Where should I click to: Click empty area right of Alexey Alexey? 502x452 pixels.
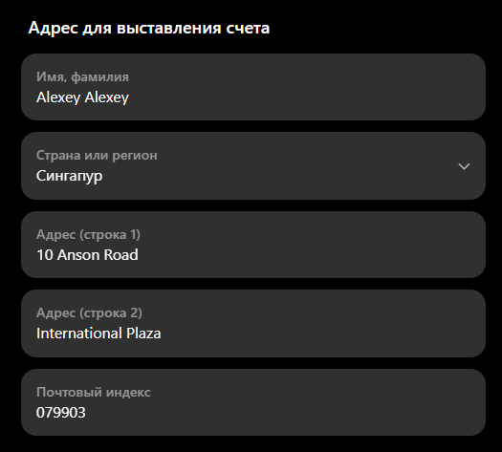304,97
